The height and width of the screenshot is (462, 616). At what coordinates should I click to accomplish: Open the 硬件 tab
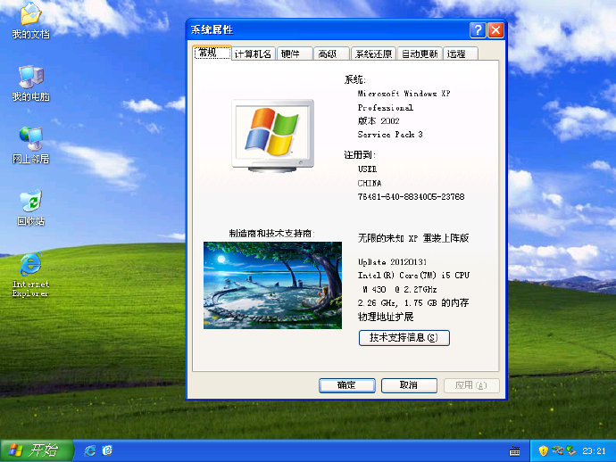[x=295, y=54]
